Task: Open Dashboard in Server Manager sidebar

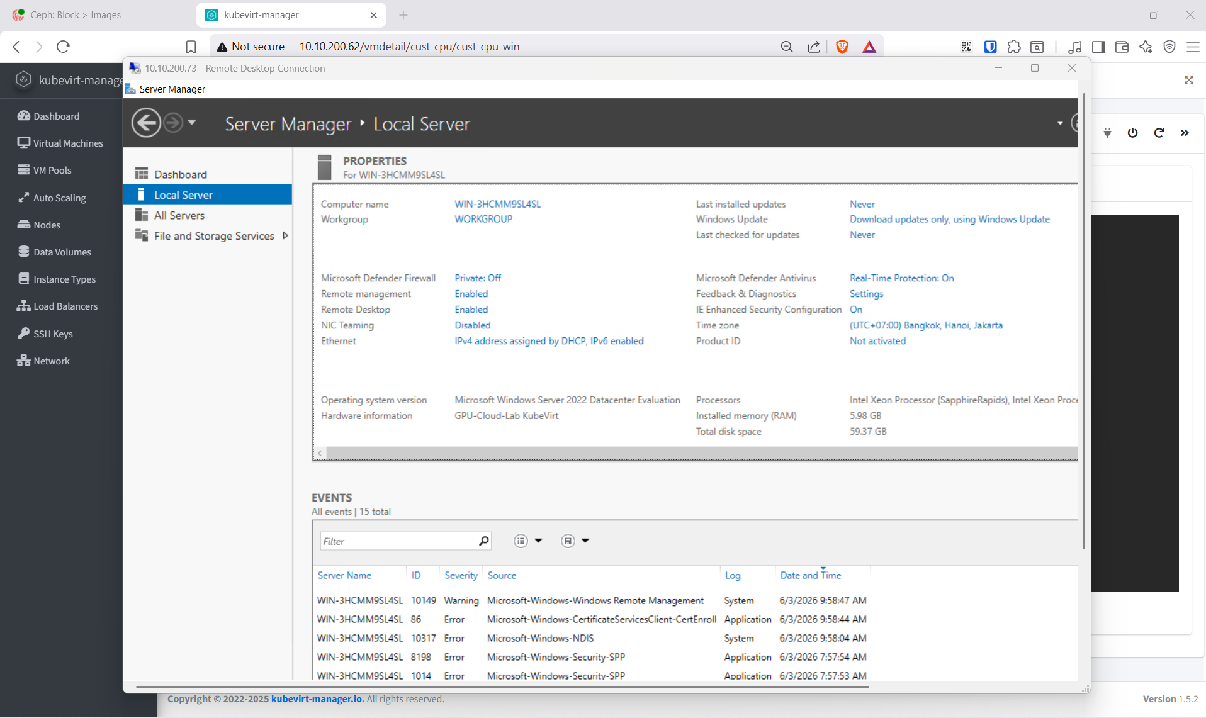Action: [x=180, y=174]
